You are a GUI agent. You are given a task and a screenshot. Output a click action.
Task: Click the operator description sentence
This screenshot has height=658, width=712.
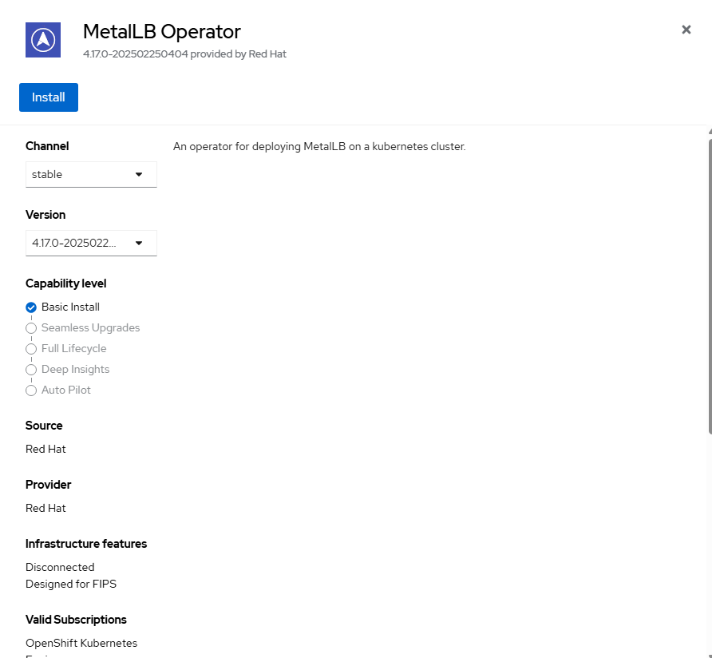pyautogui.click(x=319, y=147)
